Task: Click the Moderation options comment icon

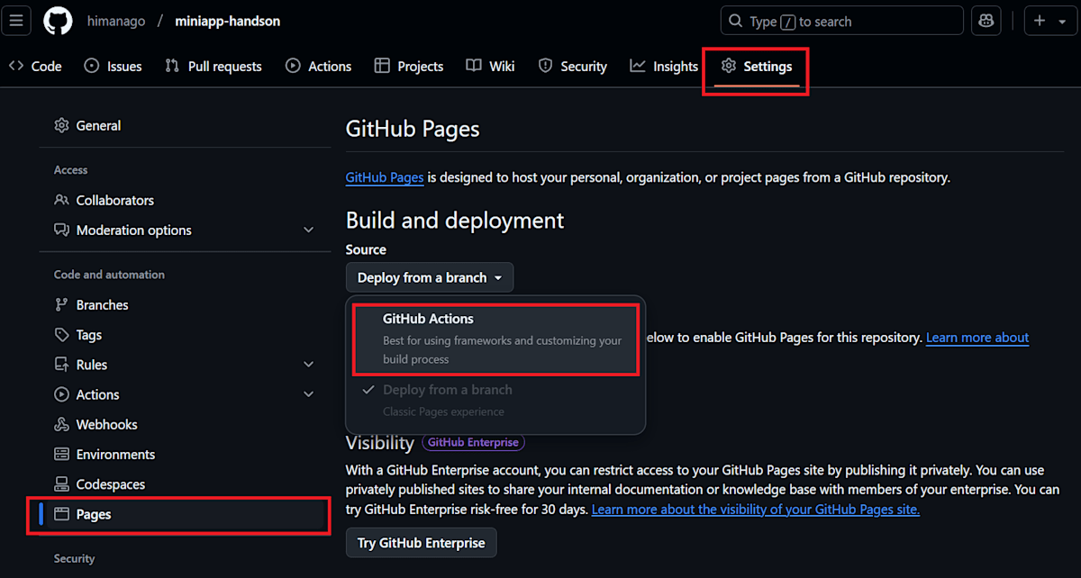Action: 61,230
